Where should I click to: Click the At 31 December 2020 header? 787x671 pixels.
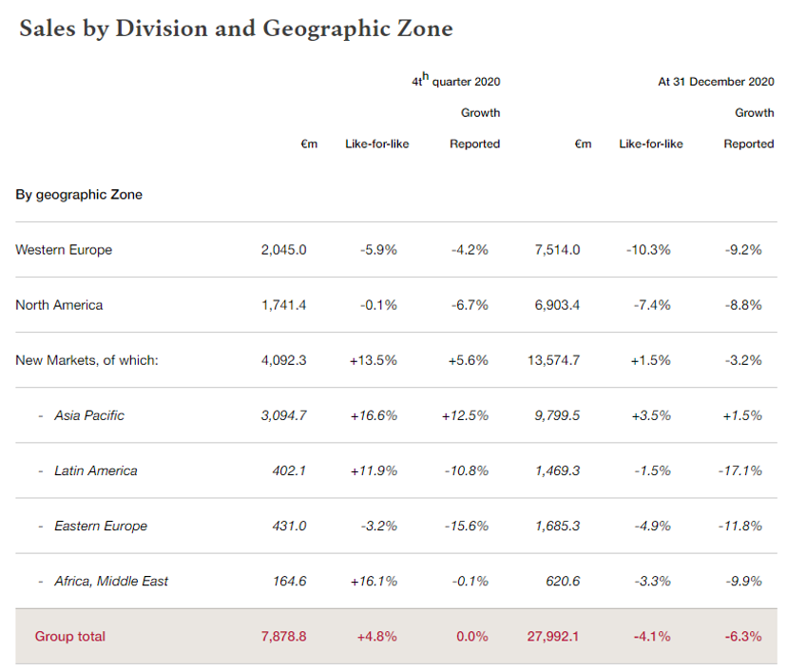tap(716, 82)
